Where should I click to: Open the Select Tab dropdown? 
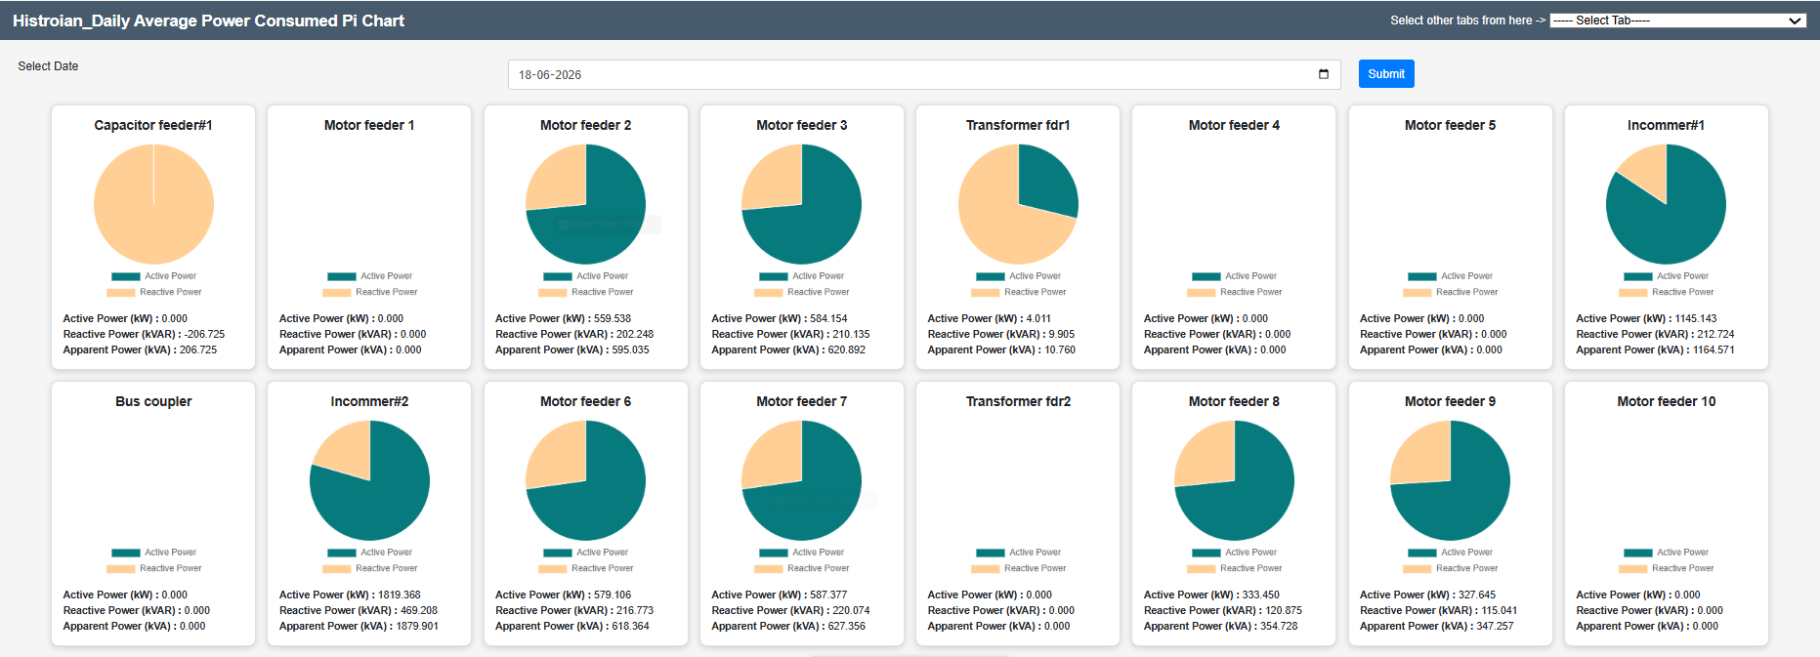(x=1677, y=21)
